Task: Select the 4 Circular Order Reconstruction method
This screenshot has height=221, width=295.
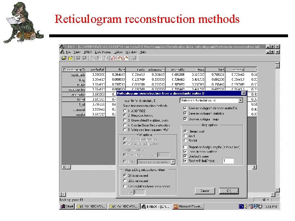Action: point(125,125)
